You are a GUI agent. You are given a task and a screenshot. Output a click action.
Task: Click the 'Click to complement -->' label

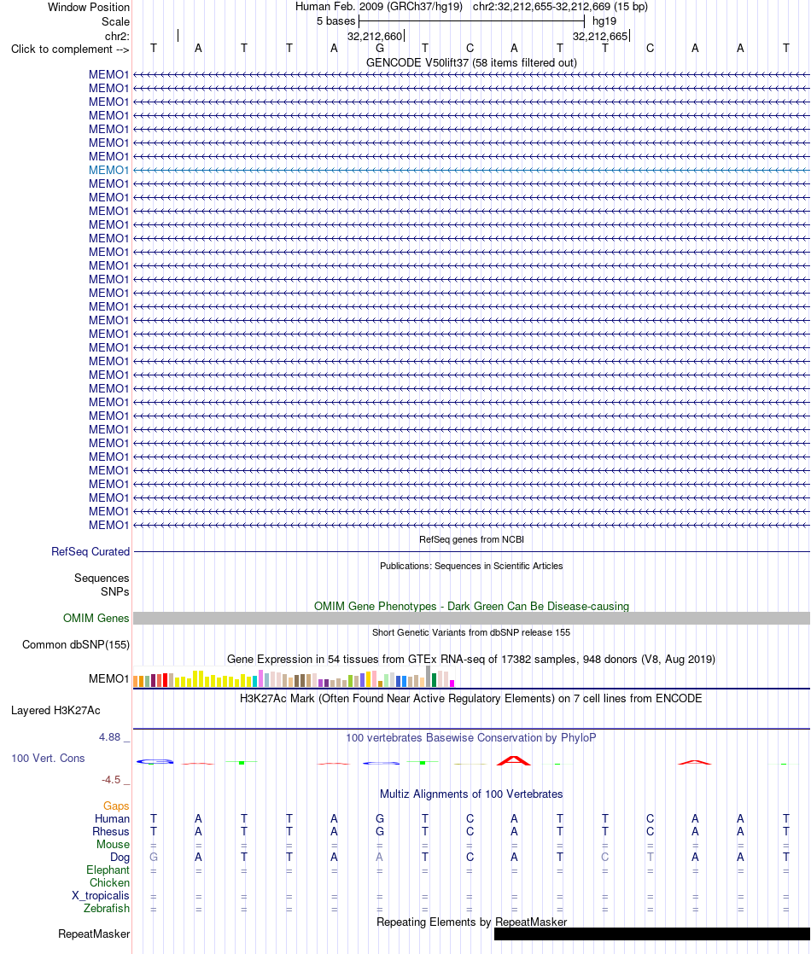[x=70, y=49]
